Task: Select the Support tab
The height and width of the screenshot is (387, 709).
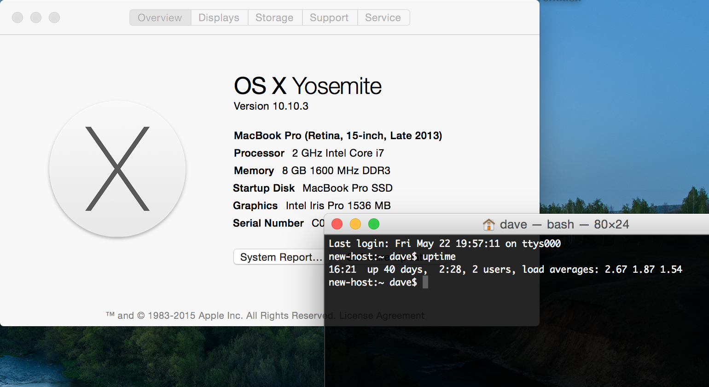Action: (329, 18)
